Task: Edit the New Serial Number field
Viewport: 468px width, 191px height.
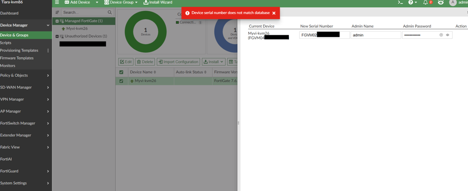Action: [324, 35]
